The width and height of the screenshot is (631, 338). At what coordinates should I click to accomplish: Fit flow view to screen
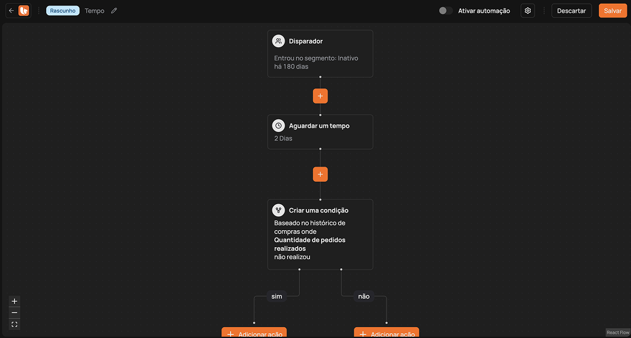pyautogui.click(x=15, y=325)
